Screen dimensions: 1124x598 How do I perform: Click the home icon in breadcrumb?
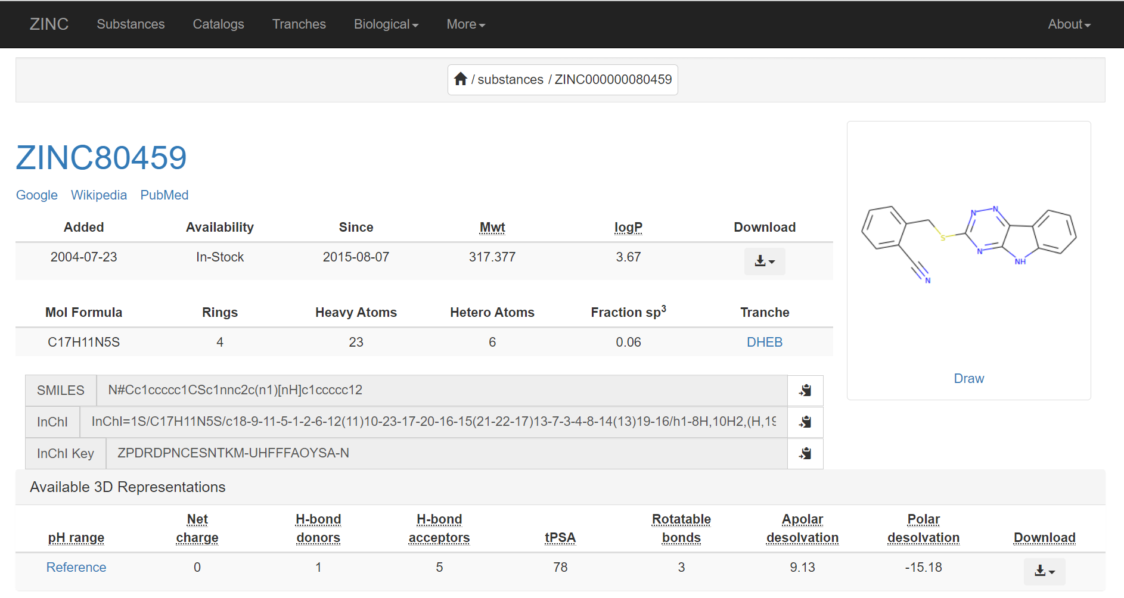click(x=460, y=79)
